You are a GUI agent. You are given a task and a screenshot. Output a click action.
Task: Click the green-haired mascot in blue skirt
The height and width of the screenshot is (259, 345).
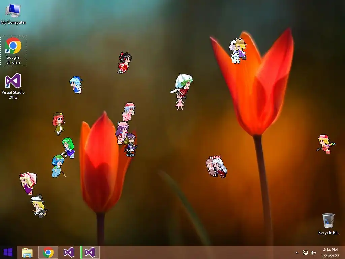tap(68, 148)
